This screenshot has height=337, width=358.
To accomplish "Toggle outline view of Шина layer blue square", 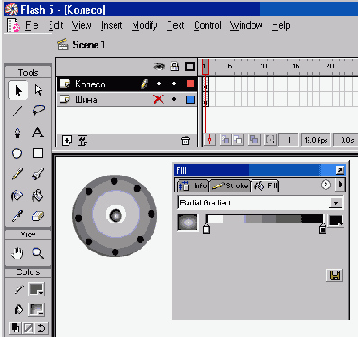I will pos(190,99).
